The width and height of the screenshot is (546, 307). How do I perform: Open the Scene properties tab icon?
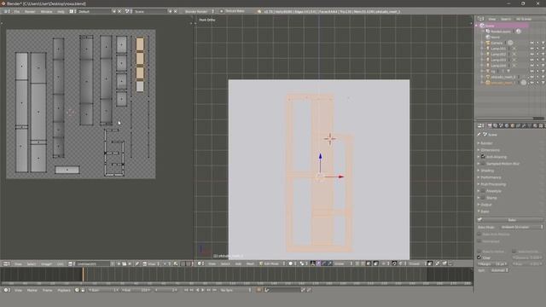pos(501,125)
